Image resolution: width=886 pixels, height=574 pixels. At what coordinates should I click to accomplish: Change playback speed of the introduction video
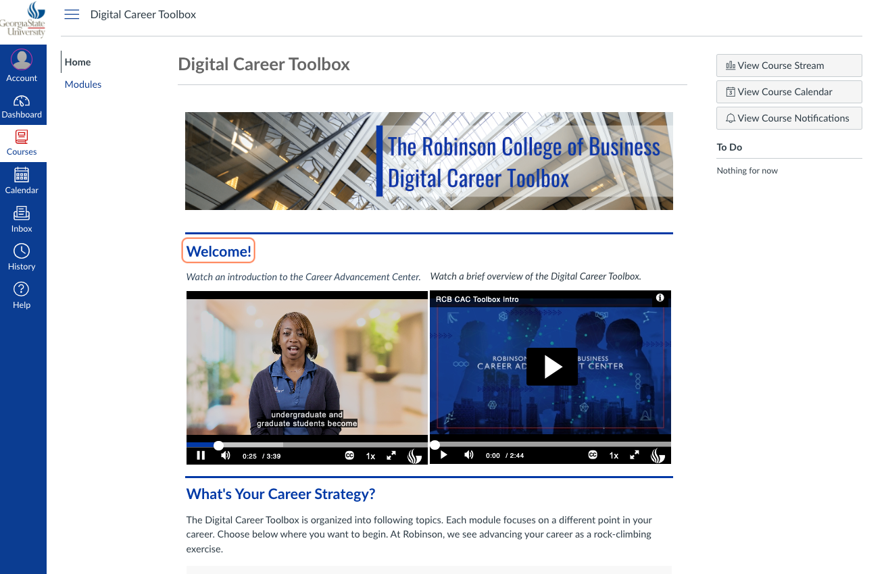pos(370,456)
